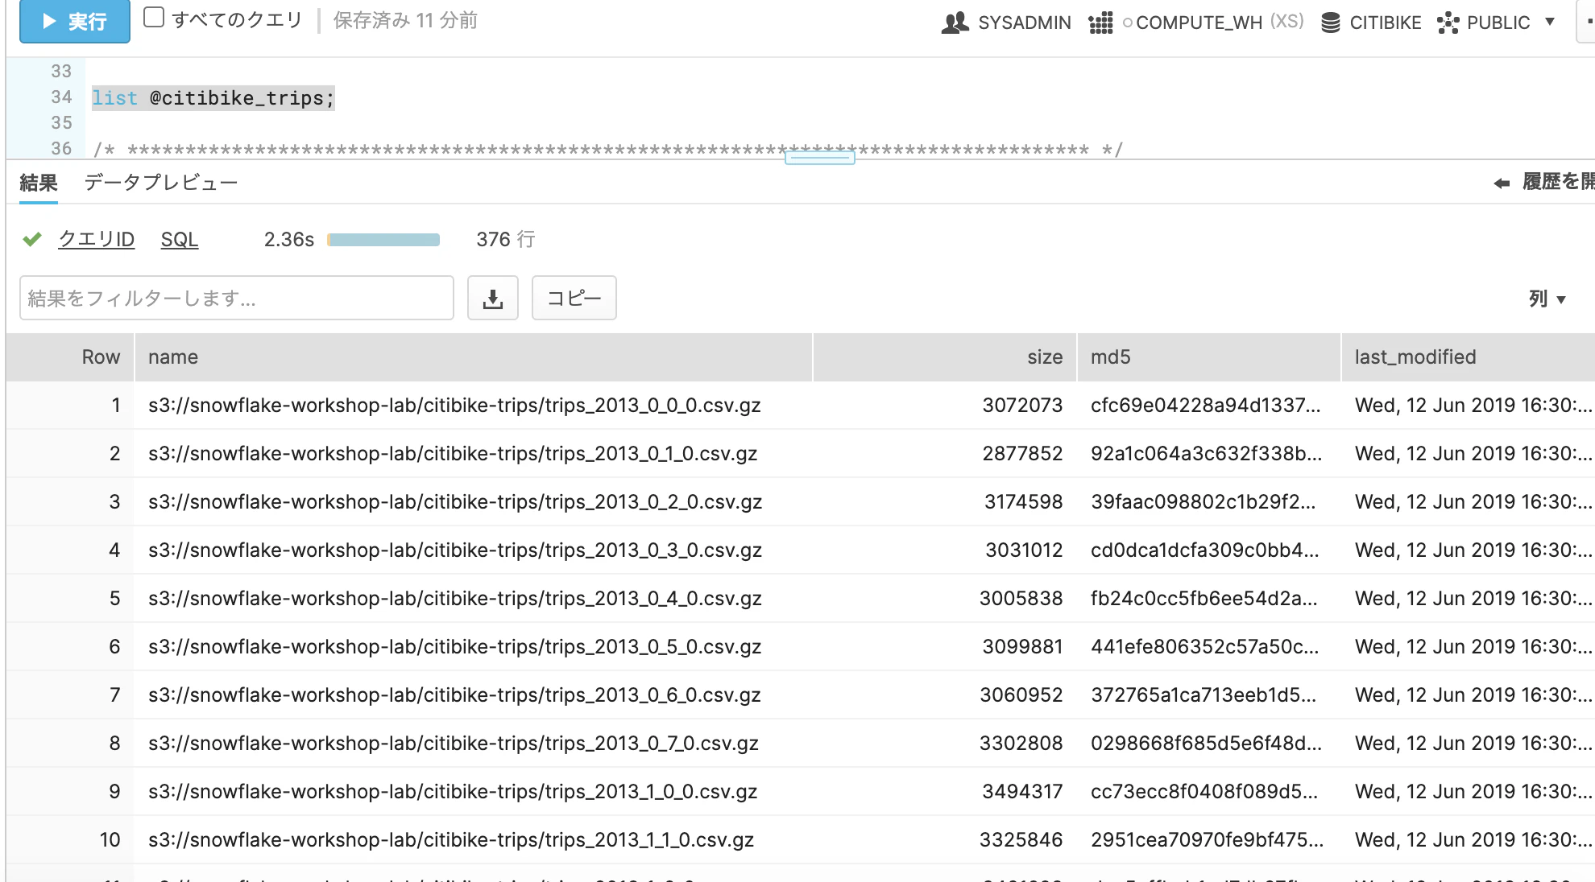Open the Query ID link

point(96,239)
